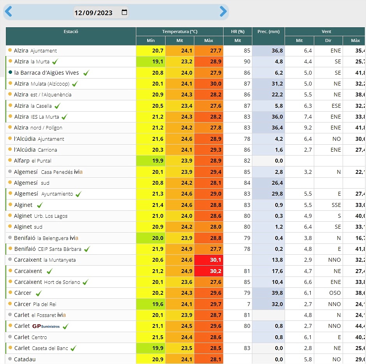The height and width of the screenshot is (364, 366).
Task: Click green checkmark beside la Barraca d'Aigües Vives
Action: [x=86, y=73]
